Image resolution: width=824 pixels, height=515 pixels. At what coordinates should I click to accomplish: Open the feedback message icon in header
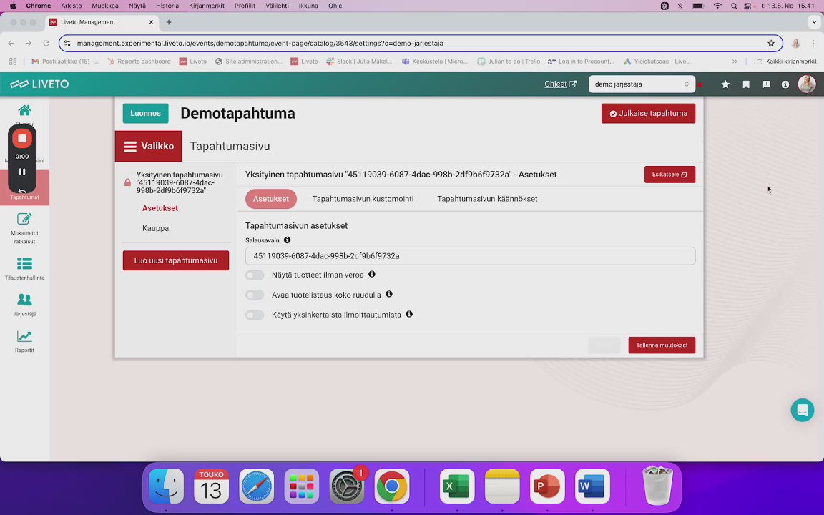pos(766,84)
